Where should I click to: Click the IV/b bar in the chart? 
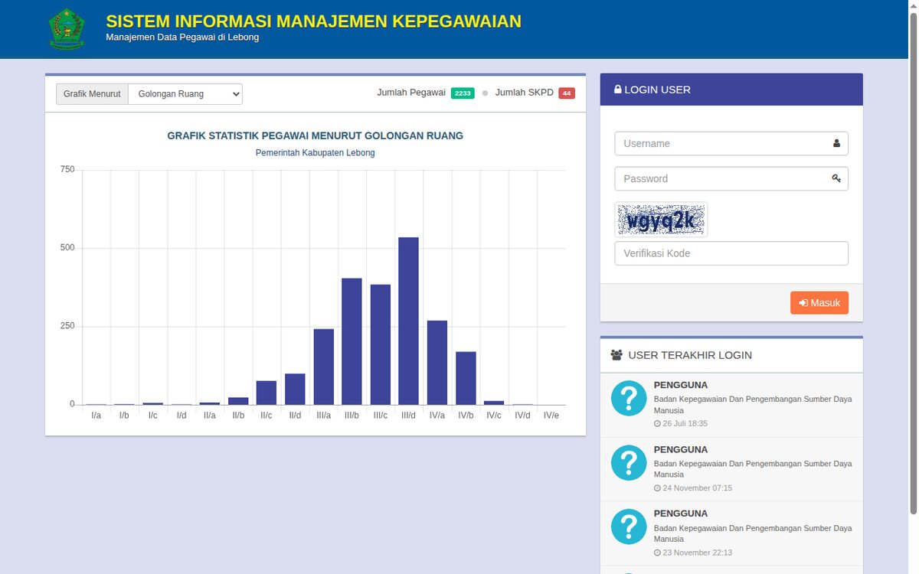pos(466,378)
